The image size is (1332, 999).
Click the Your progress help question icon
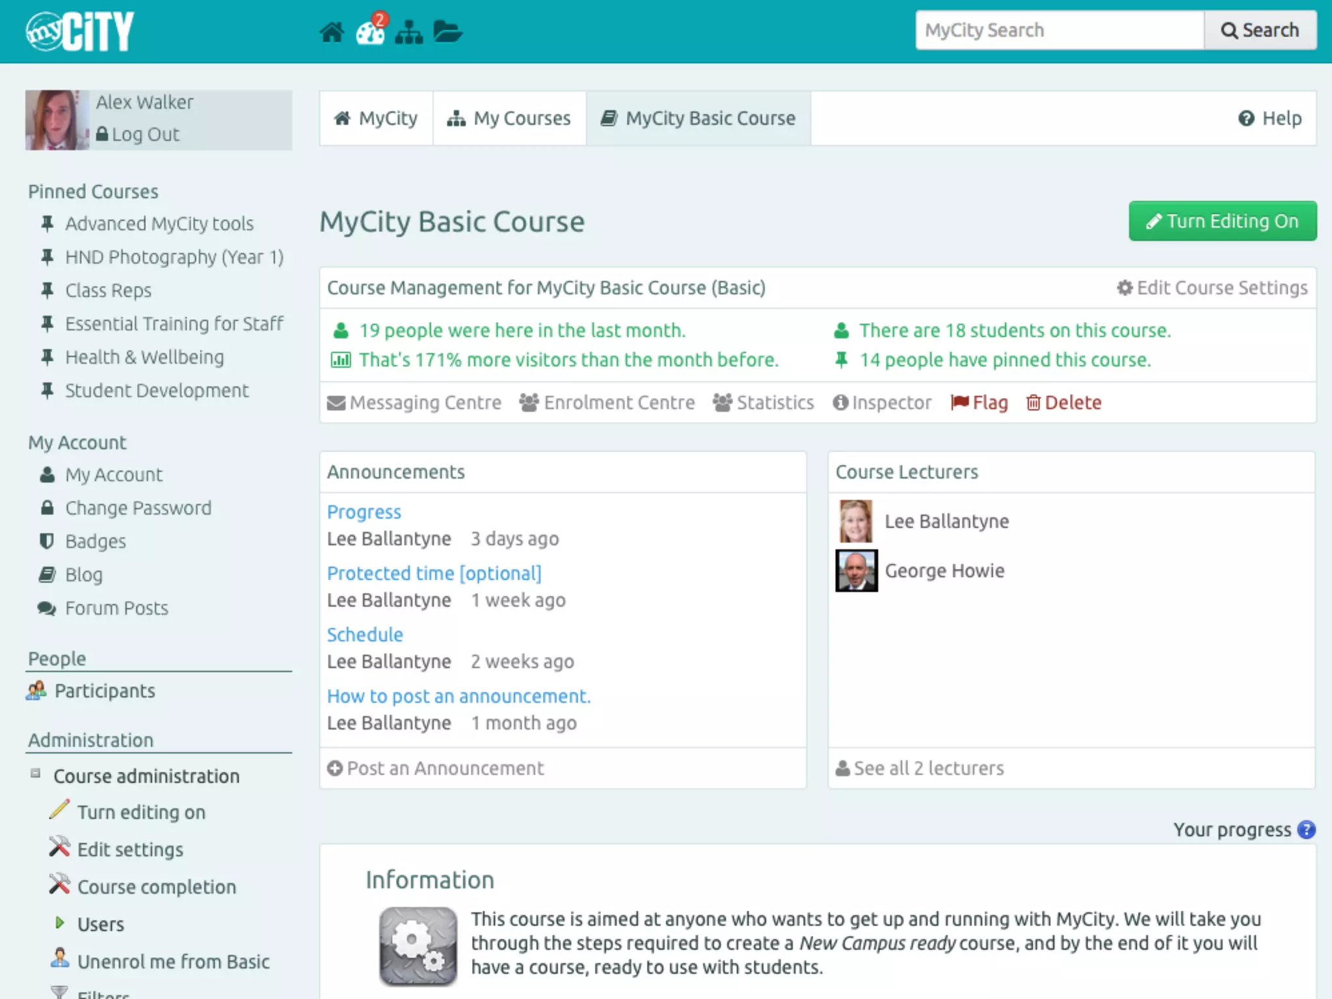point(1306,829)
